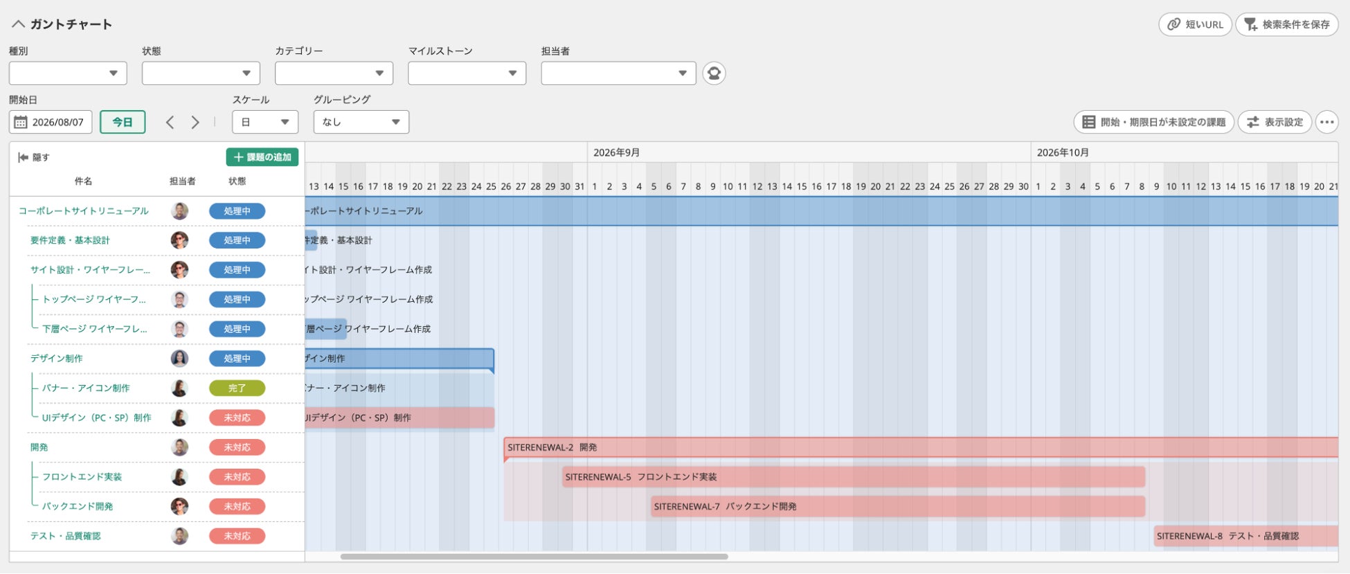Click UIデザイン（PC・SP）制作 red gantt bar
The width and height of the screenshot is (1350, 574).
click(x=399, y=418)
